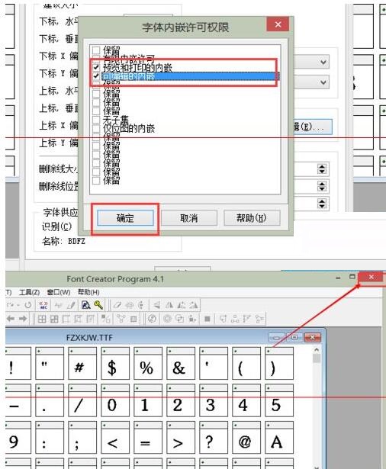This screenshot has height=469, width=386.
Task: Click the pencil edit icon in the toolbar
Action: click(71, 305)
